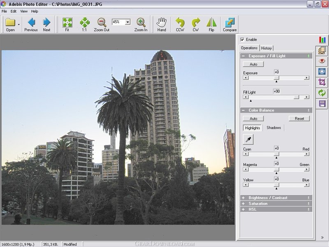Select the Highlights toggle button
The image size is (329, 247).
[252, 128]
